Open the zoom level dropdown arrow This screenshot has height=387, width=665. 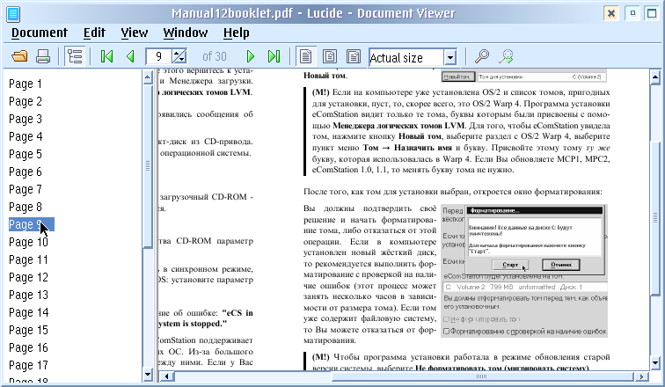(x=450, y=57)
